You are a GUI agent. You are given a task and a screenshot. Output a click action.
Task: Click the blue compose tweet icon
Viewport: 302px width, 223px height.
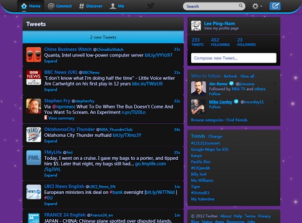coord(275,6)
